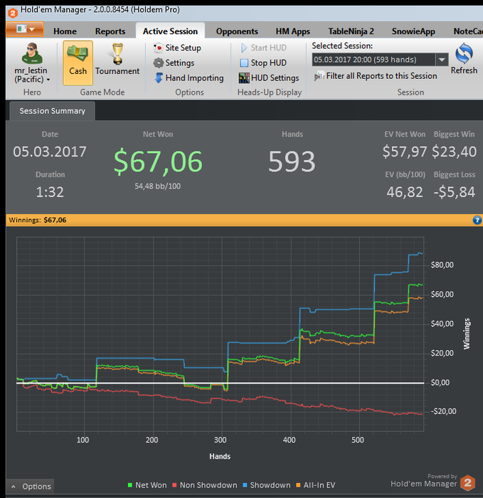Open the TableNinja 2 tab
483x498 pixels.
tap(351, 31)
